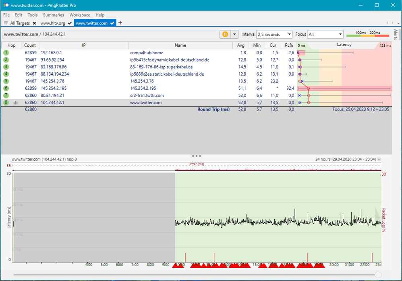Image resolution: width=402 pixels, height=281 pixels.
Task: Switch to the www.hltv.org tab
Action: click(x=53, y=23)
